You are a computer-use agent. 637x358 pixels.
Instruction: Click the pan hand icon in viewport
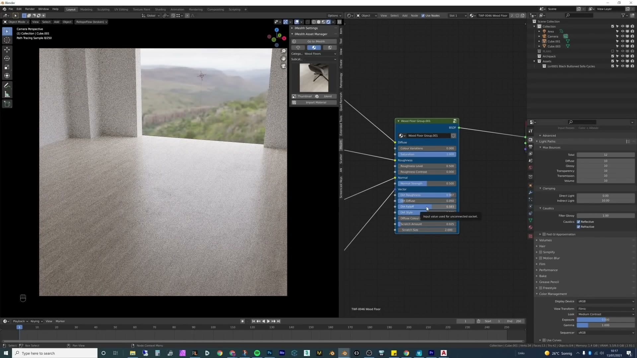284,58
